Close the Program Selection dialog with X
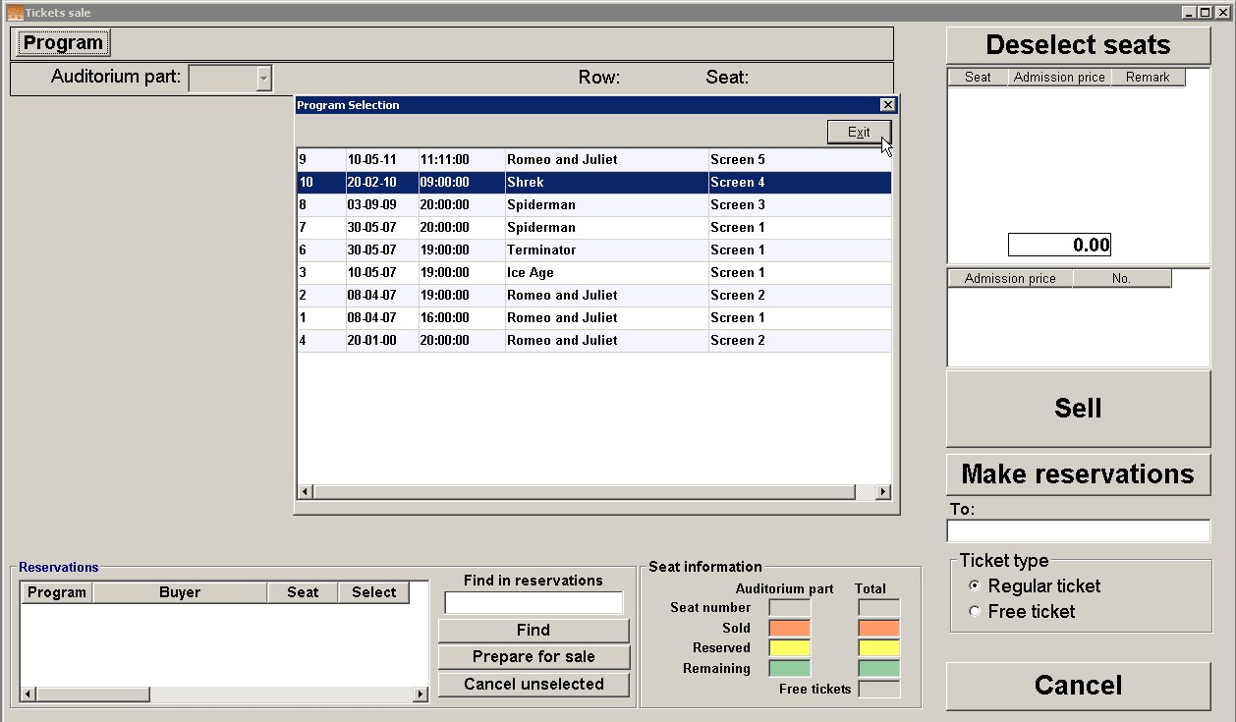The image size is (1236, 722). [887, 105]
